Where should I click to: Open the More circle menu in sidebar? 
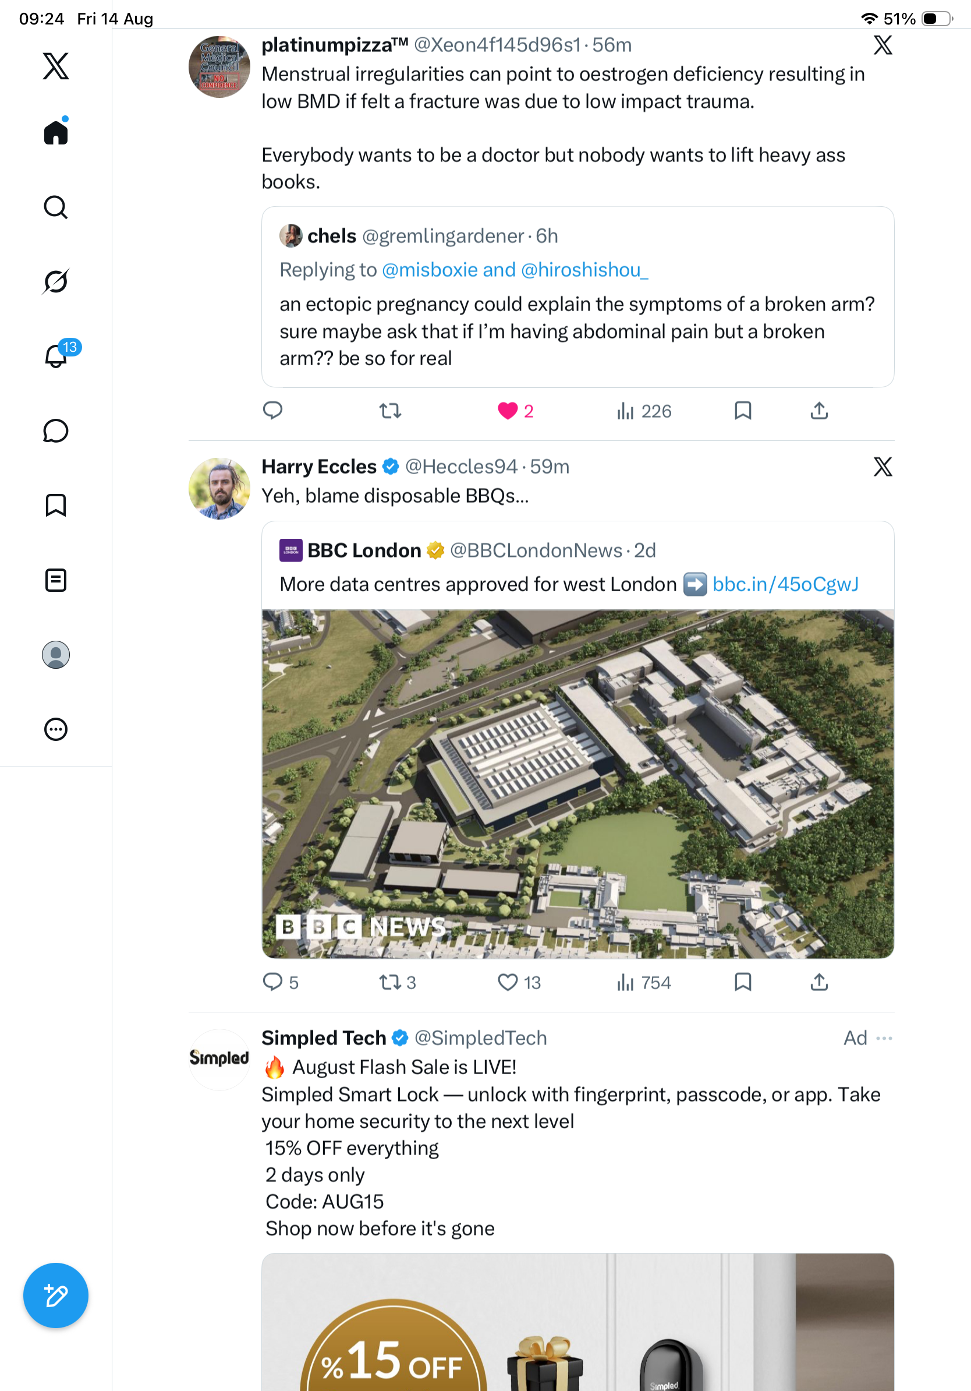coord(56,729)
